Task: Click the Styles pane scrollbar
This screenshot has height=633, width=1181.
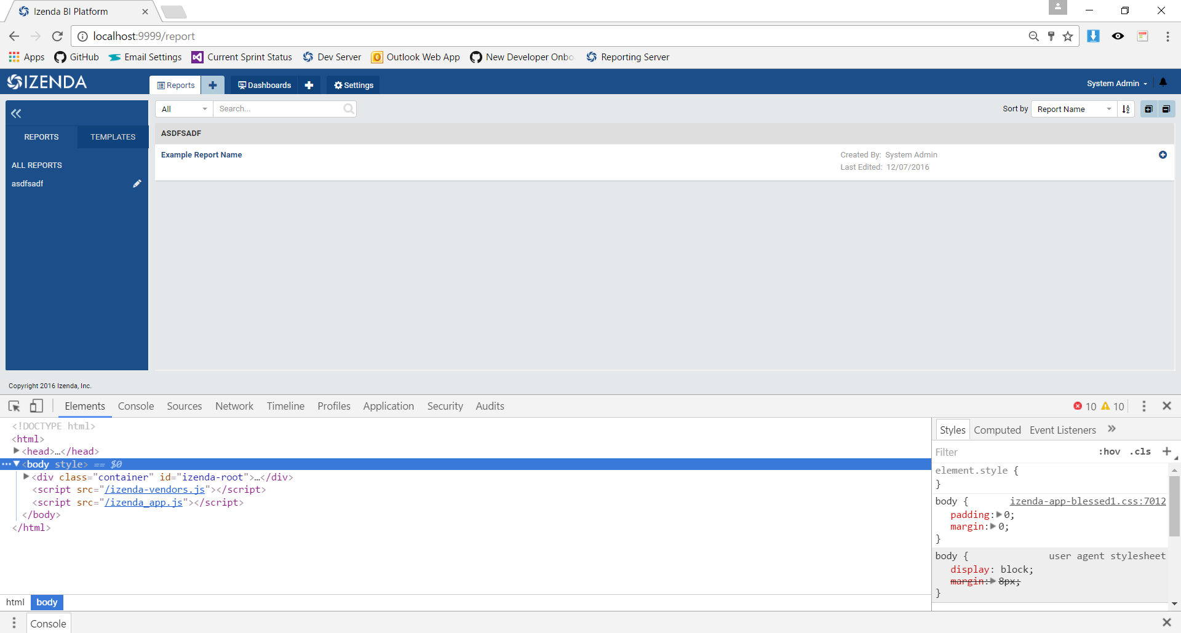Action: (1174, 506)
